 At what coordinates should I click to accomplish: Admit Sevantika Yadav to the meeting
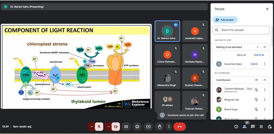[254, 64]
